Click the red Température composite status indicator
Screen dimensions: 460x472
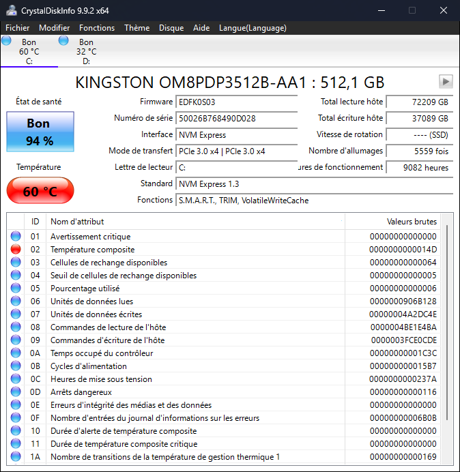[x=16, y=249]
